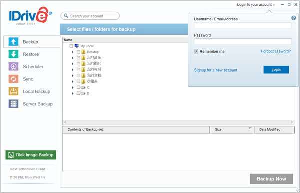Click the horizontal scrollbar left arrow
300x193 pixels.
[x=65, y=122]
